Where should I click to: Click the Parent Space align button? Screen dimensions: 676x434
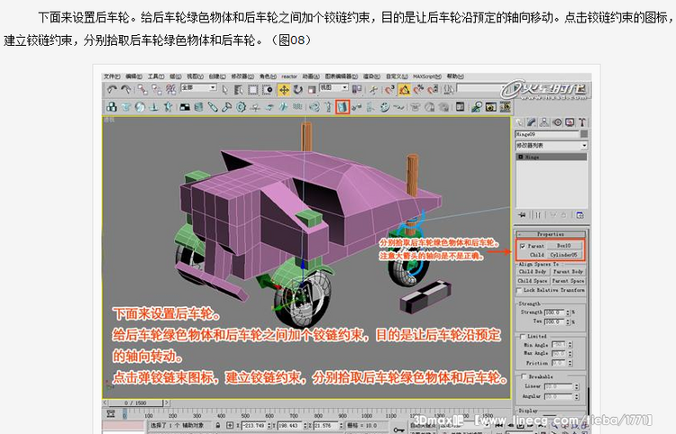pos(568,281)
